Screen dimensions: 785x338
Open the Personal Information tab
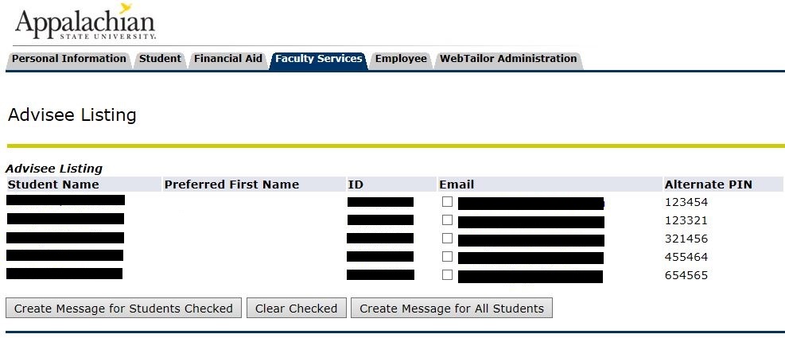coord(69,59)
